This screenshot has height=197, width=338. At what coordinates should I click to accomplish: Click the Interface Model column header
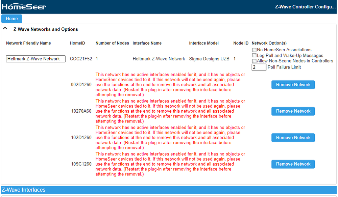pos(204,43)
